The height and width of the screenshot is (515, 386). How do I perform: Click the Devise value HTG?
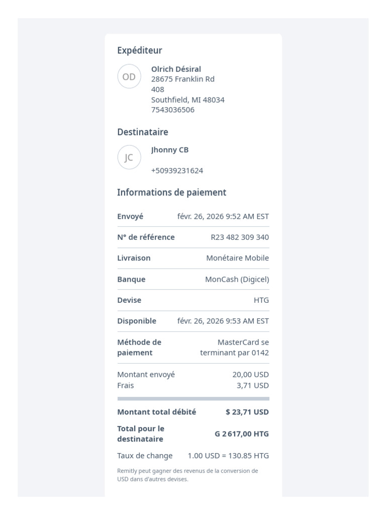tap(261, 300)
